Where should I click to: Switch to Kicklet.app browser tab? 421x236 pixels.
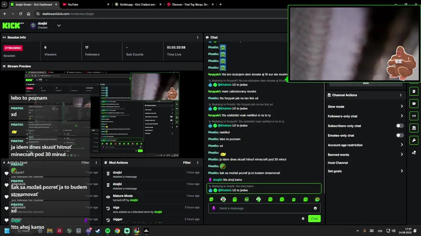pyautogui.click(x=138, y=5)
